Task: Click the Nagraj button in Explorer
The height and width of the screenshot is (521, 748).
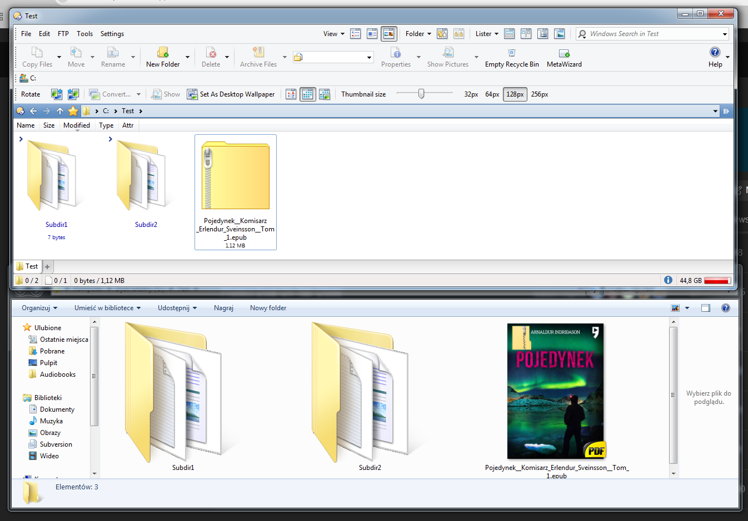Action: [223, 308]
